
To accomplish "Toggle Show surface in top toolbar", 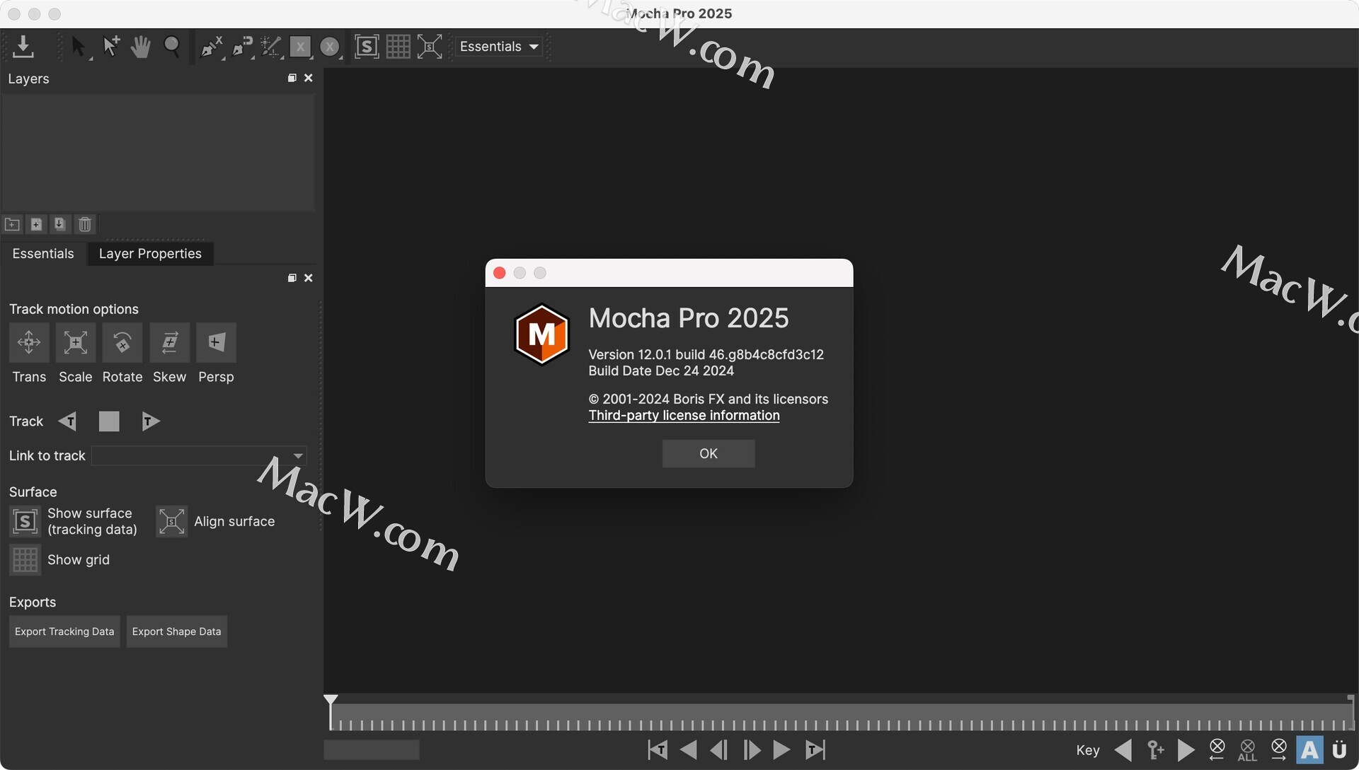I will coord(366,47).
